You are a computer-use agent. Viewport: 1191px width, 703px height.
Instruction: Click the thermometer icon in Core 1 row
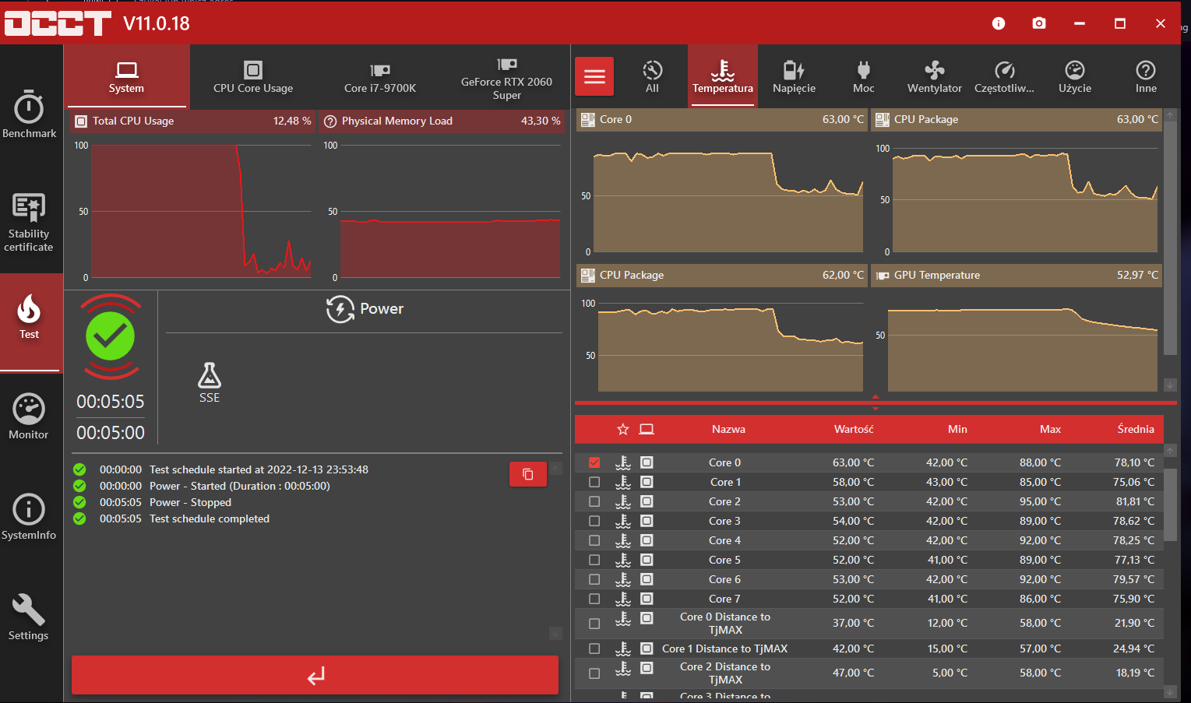(623, 482)
